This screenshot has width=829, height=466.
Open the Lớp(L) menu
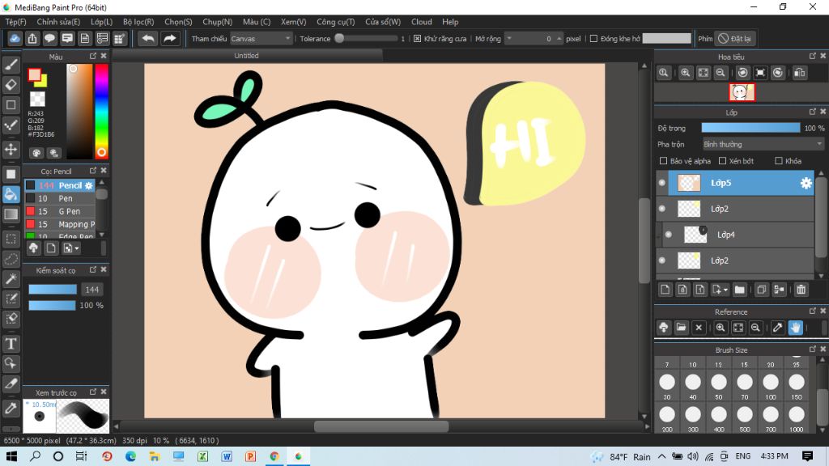pyautogui.click(x=101, y=22)
